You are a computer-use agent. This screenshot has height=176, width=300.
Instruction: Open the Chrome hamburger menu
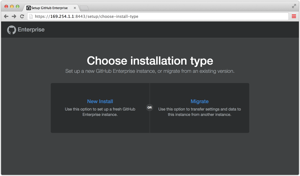tap(294, 16)
